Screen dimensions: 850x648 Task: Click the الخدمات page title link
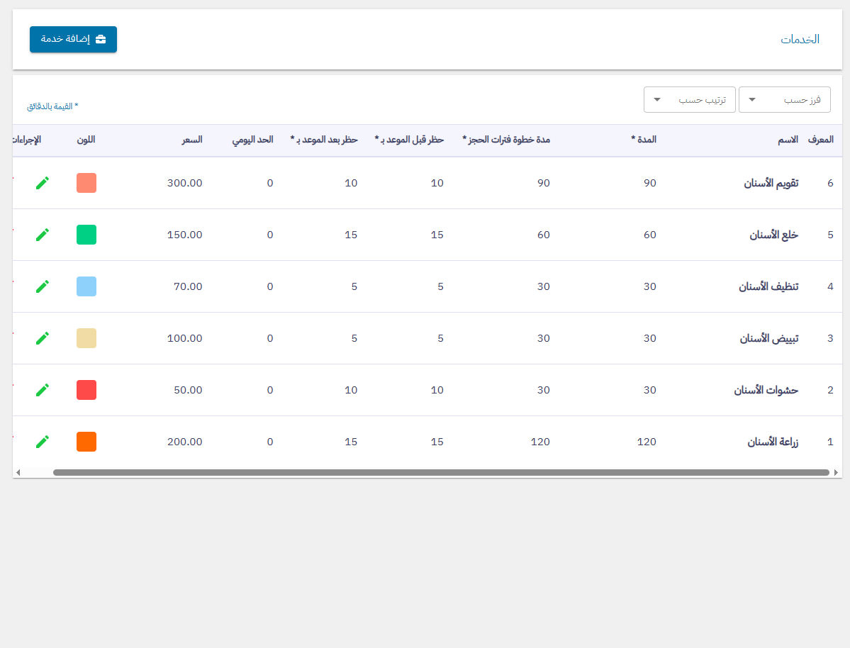coord(800,40)
